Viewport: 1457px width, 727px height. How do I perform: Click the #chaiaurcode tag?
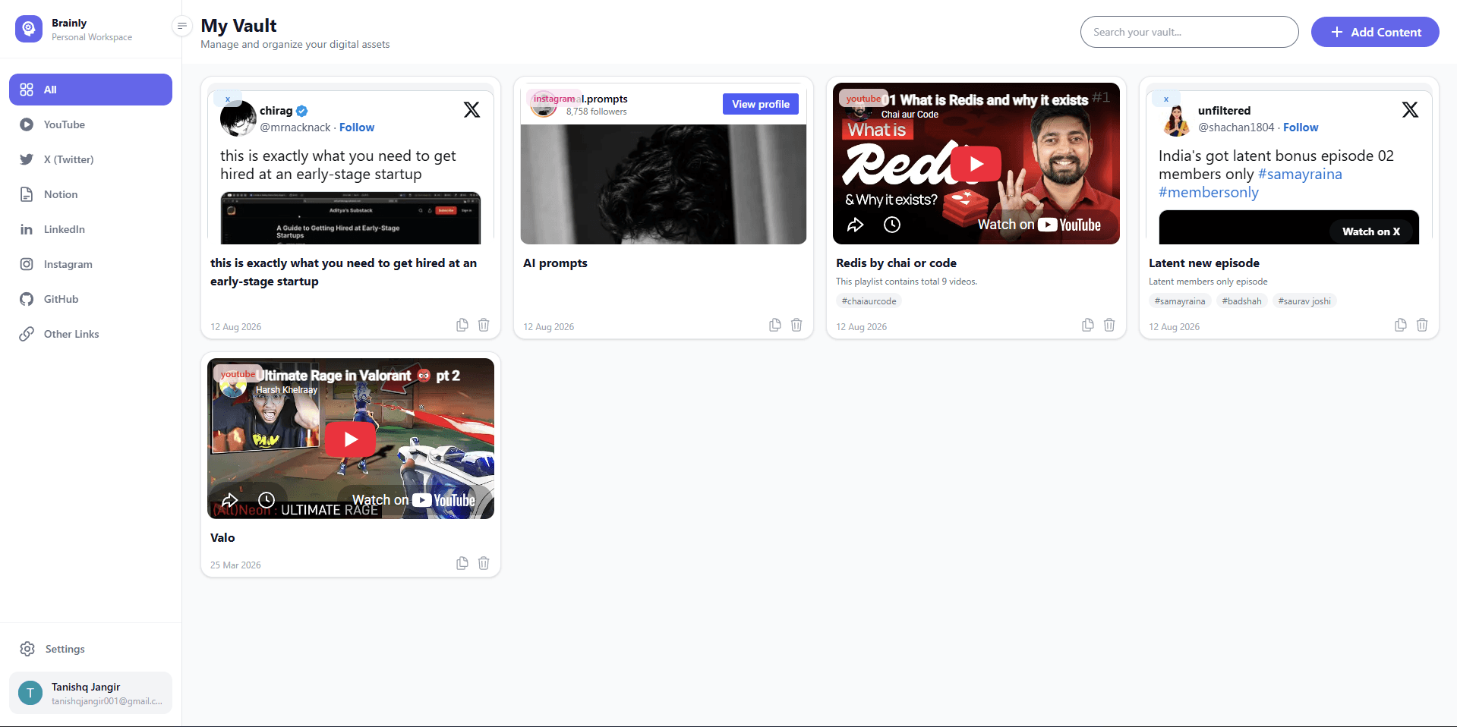(x=869, y=301)
